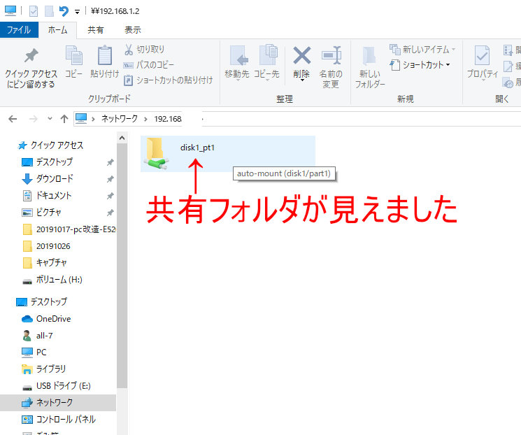The image size is (521, 435).
Task: Click the Copy icon in the clipboard group
Action: click(73, 56)
